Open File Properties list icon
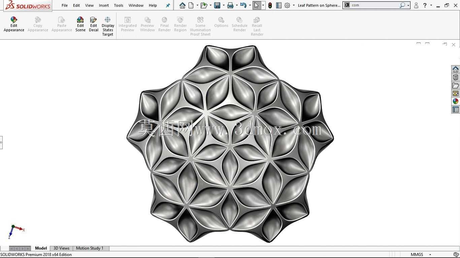Screen dimensions: 460x258 tap(278, 5)
